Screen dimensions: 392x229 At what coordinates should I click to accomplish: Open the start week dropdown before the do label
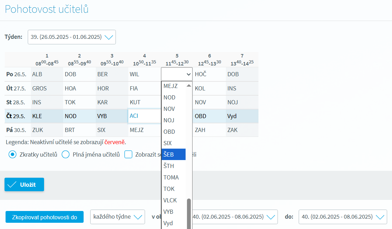point(235,217)
